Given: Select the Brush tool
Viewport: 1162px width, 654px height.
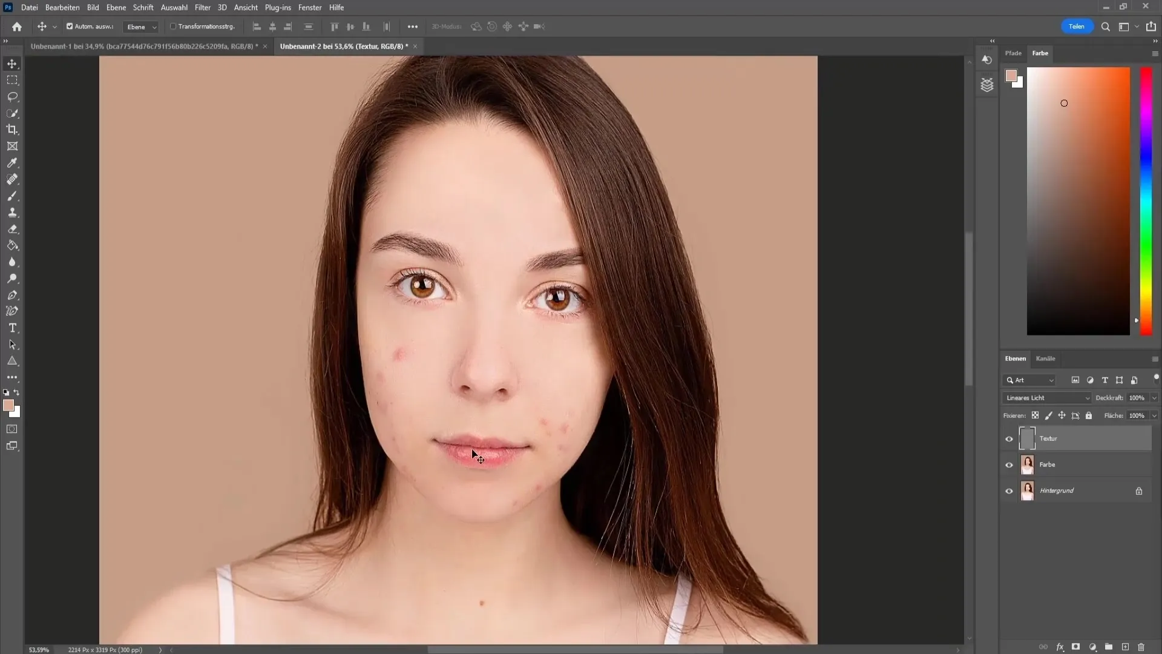Looking at the screenshot, I should pos(12,196).
